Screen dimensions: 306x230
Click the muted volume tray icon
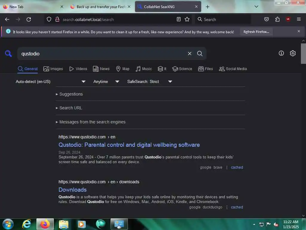click(x=276, y=224)
